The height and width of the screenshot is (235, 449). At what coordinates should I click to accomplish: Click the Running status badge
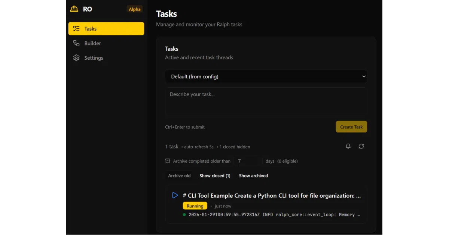[x=195, y=206]
